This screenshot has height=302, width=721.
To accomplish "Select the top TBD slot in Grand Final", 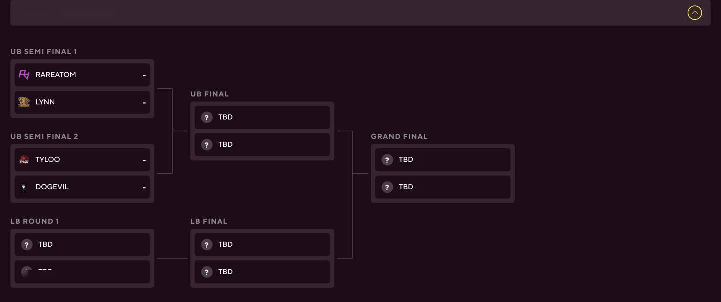I will pyautogui.click(x=443, y=160).
